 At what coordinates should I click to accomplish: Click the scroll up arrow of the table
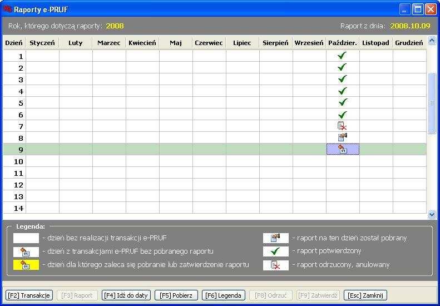point(432,41)
